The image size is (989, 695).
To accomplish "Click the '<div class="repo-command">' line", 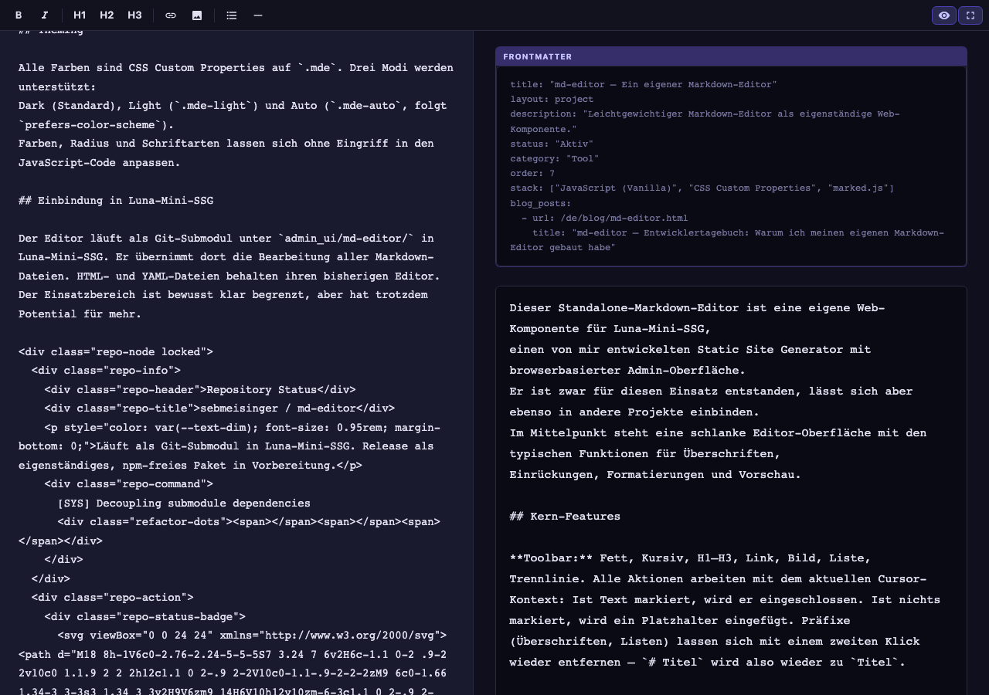I will pyautogui.click(x=129, y=484).
